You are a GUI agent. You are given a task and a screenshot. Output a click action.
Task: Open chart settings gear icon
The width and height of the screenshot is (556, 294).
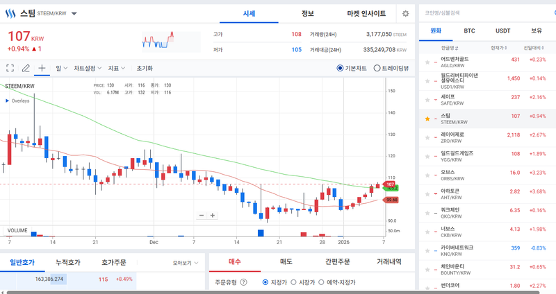pos(405,13)
